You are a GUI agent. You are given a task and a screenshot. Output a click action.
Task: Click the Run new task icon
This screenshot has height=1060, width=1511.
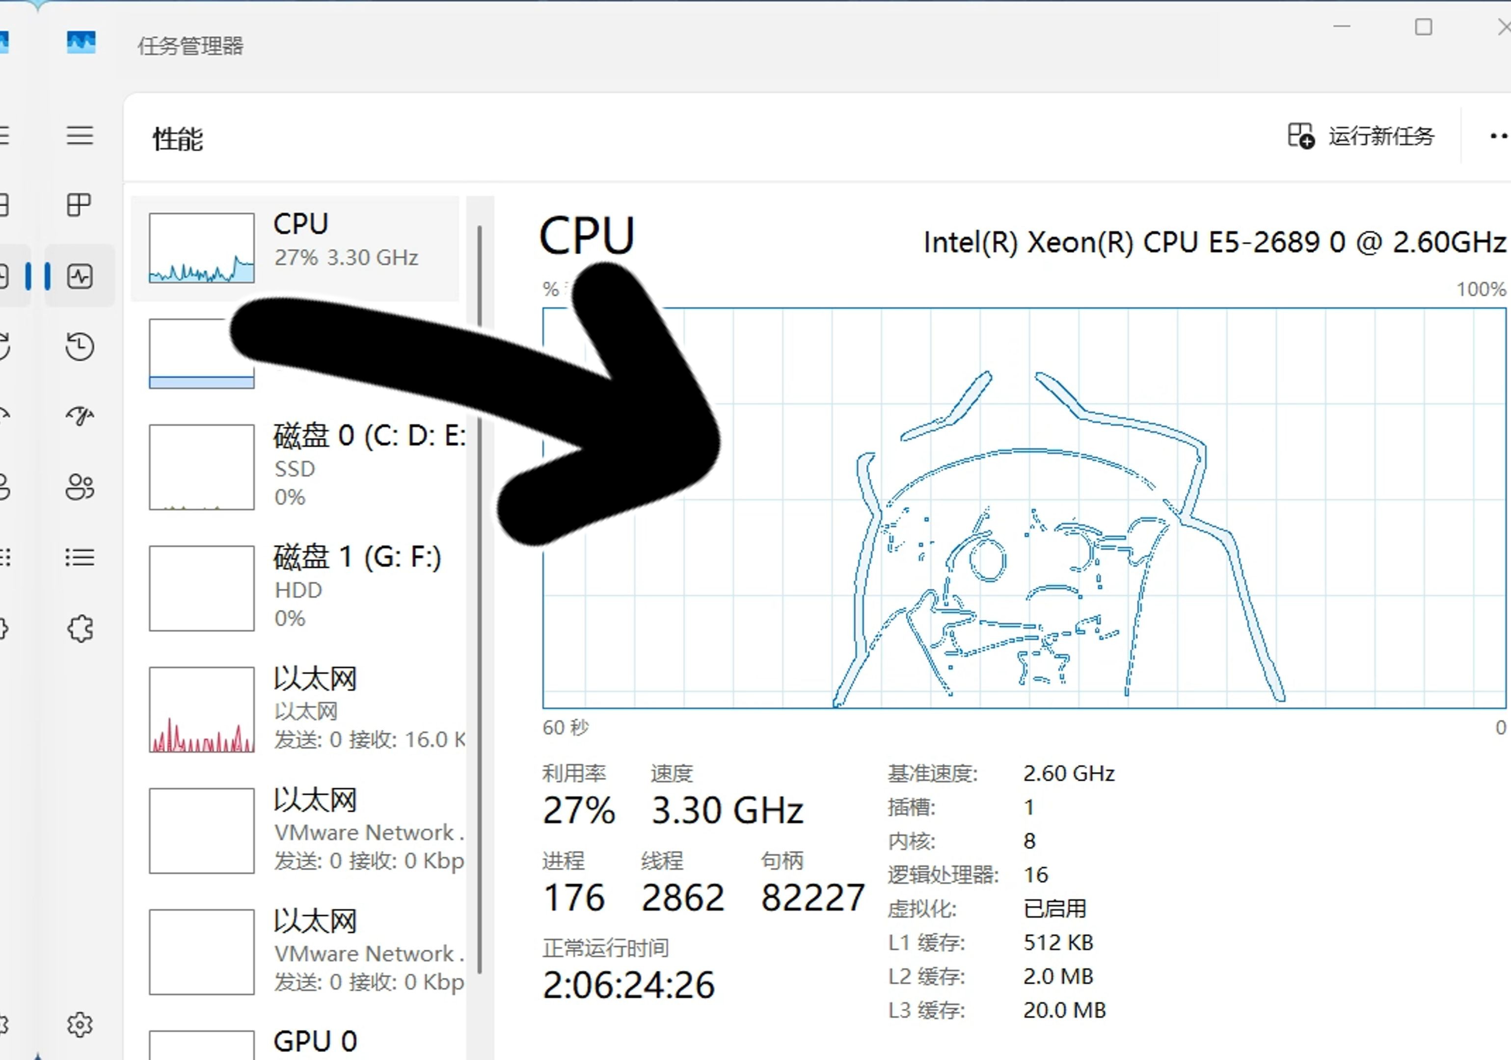pos(1300,136)
